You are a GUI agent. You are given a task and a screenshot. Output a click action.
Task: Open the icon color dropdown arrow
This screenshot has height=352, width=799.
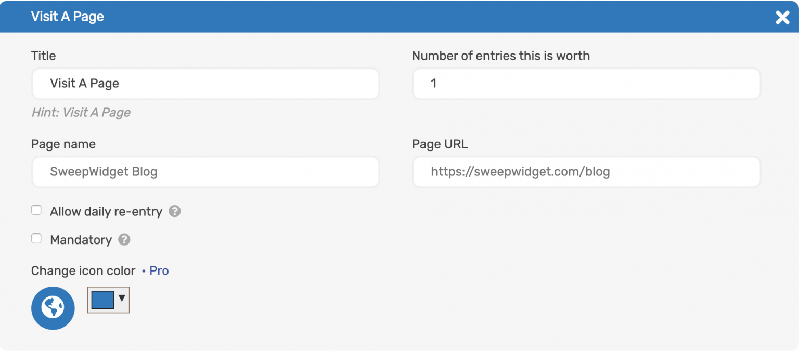point(122,300)
